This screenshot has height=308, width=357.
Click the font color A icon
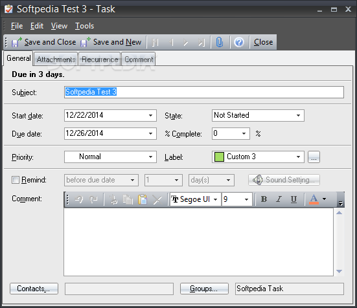tap(314, 199)
